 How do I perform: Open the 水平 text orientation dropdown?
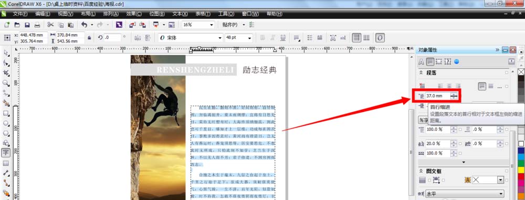[x=465, y=194]
